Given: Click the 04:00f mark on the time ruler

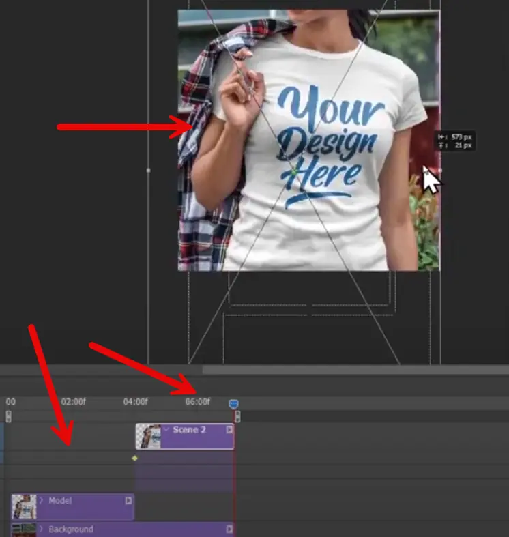Looking at the screenshot, I should 136,401.
